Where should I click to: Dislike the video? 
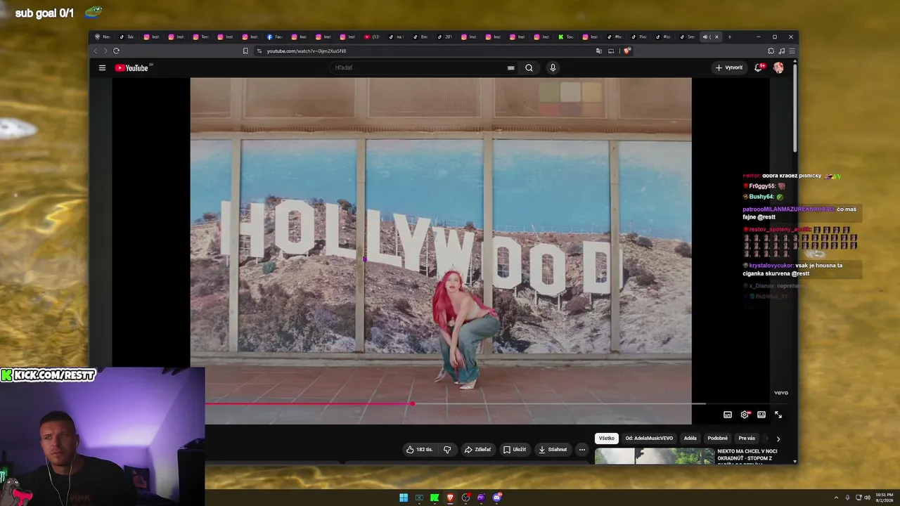pyautogui.click(x=447, y=450)
